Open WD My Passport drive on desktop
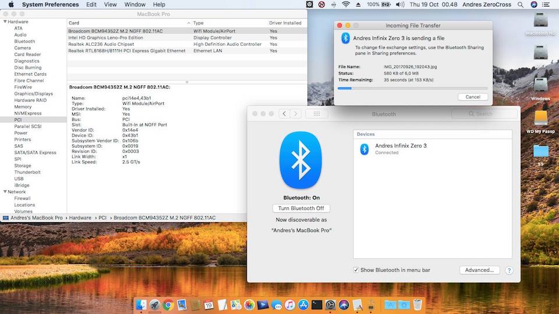Screen dimensions: 559x314 [540, 119]
